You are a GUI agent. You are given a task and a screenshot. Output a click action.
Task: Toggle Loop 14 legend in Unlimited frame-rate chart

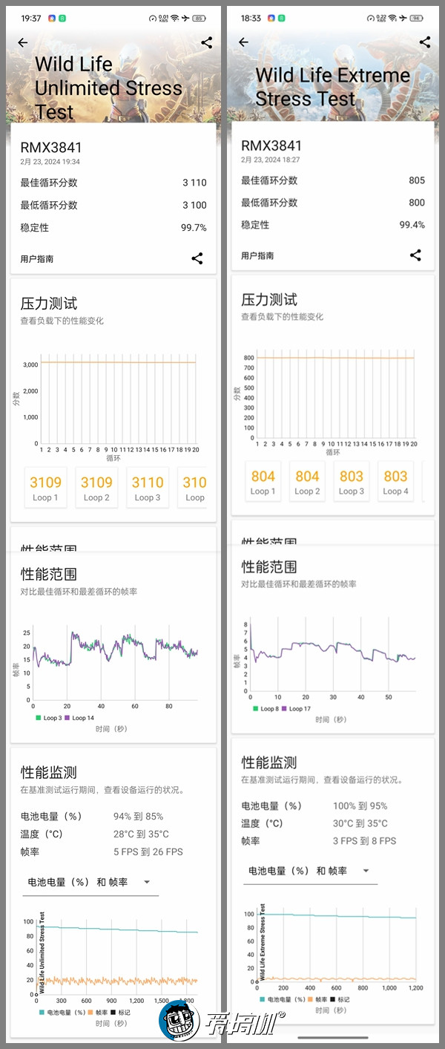[79, 718]
